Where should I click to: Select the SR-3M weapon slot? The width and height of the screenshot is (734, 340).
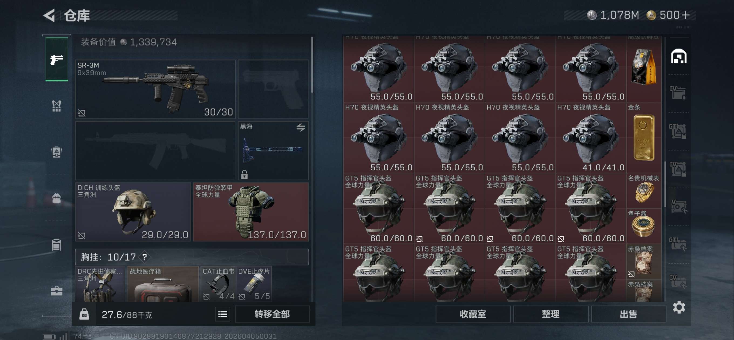point(155,89)
